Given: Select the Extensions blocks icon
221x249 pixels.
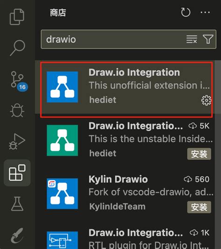Looking at the screenshot, I should coord(17,173).
